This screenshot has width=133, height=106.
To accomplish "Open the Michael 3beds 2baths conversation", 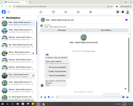I will [x=18, y=90].
